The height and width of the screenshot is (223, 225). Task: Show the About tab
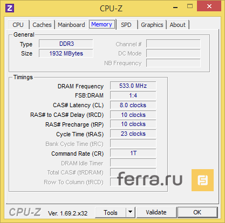click(x=178, y=25)
